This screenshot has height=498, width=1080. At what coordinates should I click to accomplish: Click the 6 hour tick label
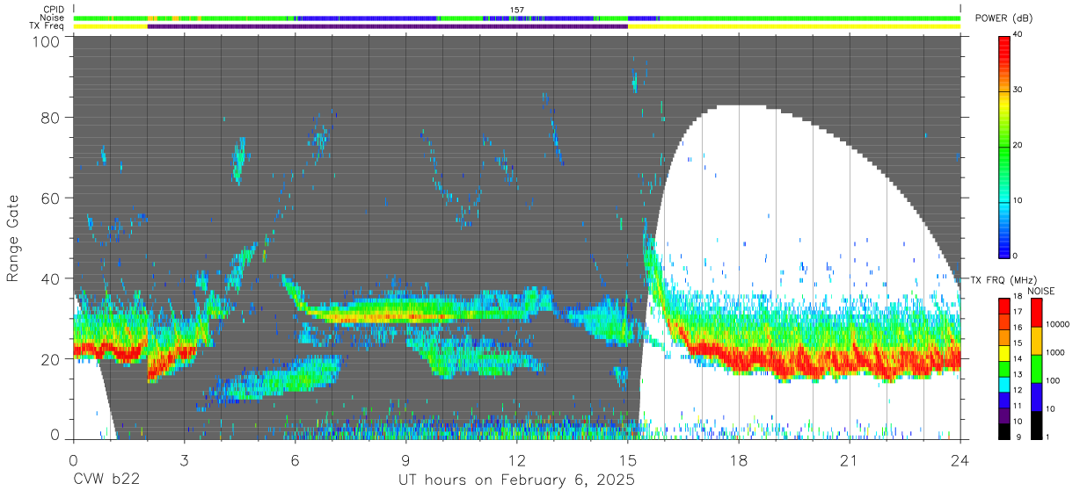[295, 459]
